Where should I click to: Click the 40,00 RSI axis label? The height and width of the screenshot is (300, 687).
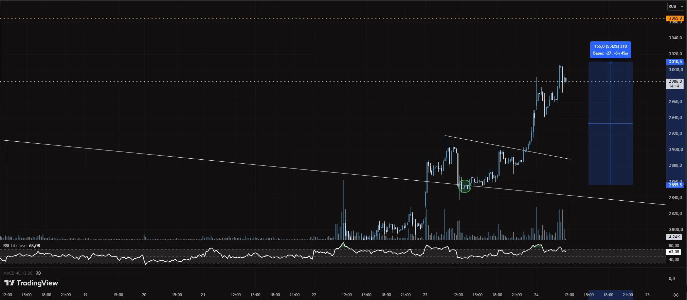click(674, 260)
